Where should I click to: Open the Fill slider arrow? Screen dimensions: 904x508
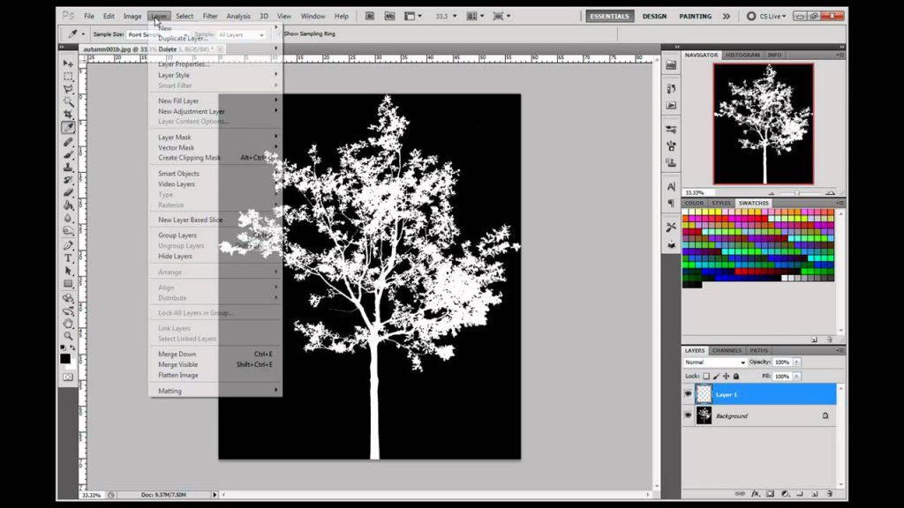(x=797, y=376)
